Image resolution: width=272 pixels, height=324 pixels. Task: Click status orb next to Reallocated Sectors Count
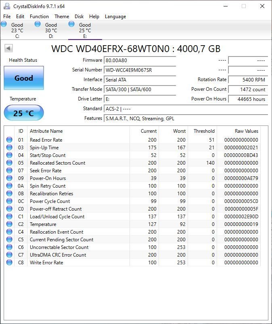tap(9, 163)
